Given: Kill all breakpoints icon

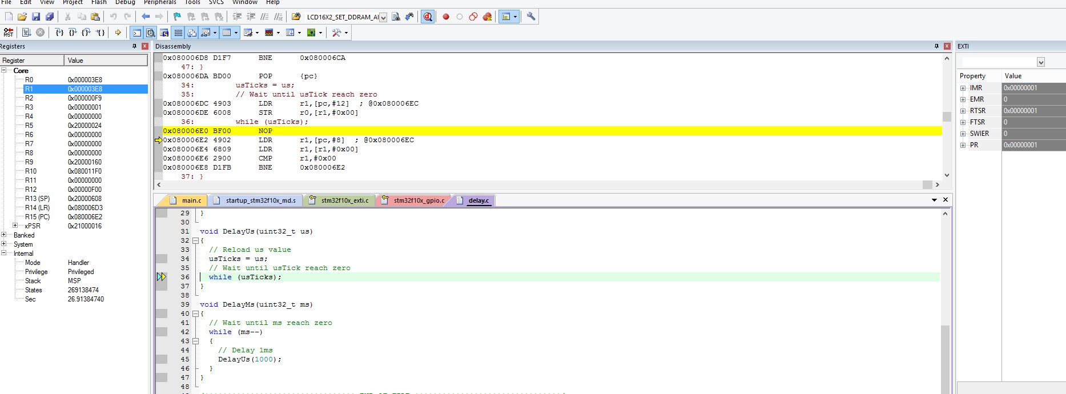Looking at the screenshot, I should click(487, 17).
